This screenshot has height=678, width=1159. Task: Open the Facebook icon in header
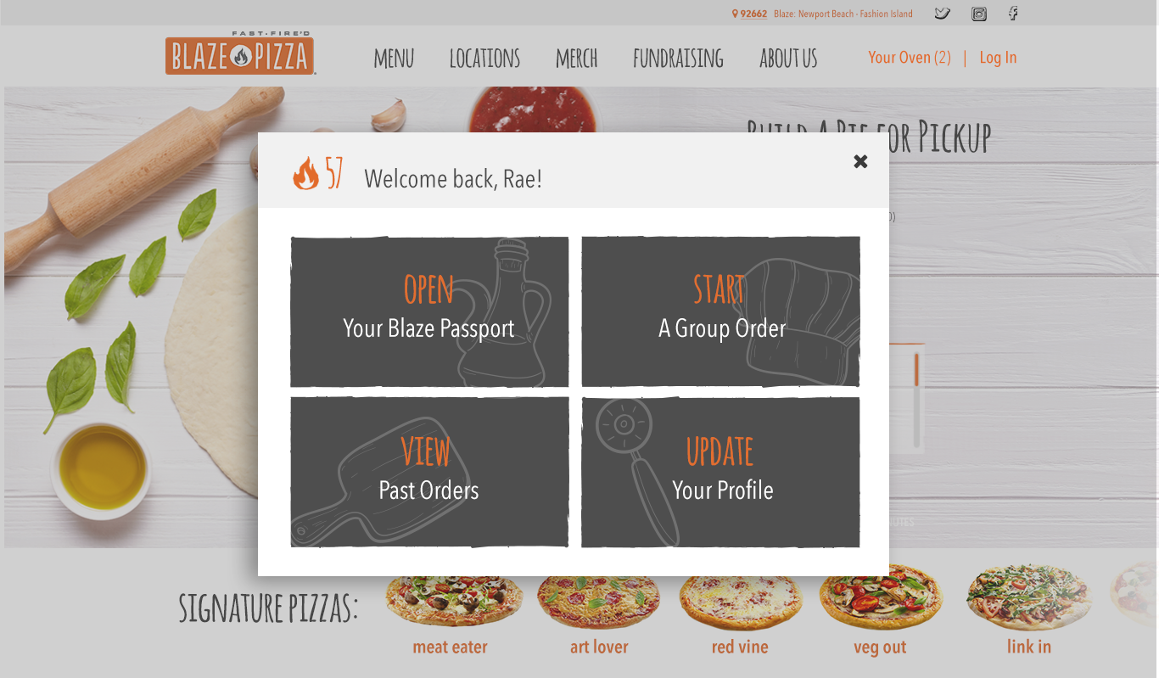(1013, 14)
